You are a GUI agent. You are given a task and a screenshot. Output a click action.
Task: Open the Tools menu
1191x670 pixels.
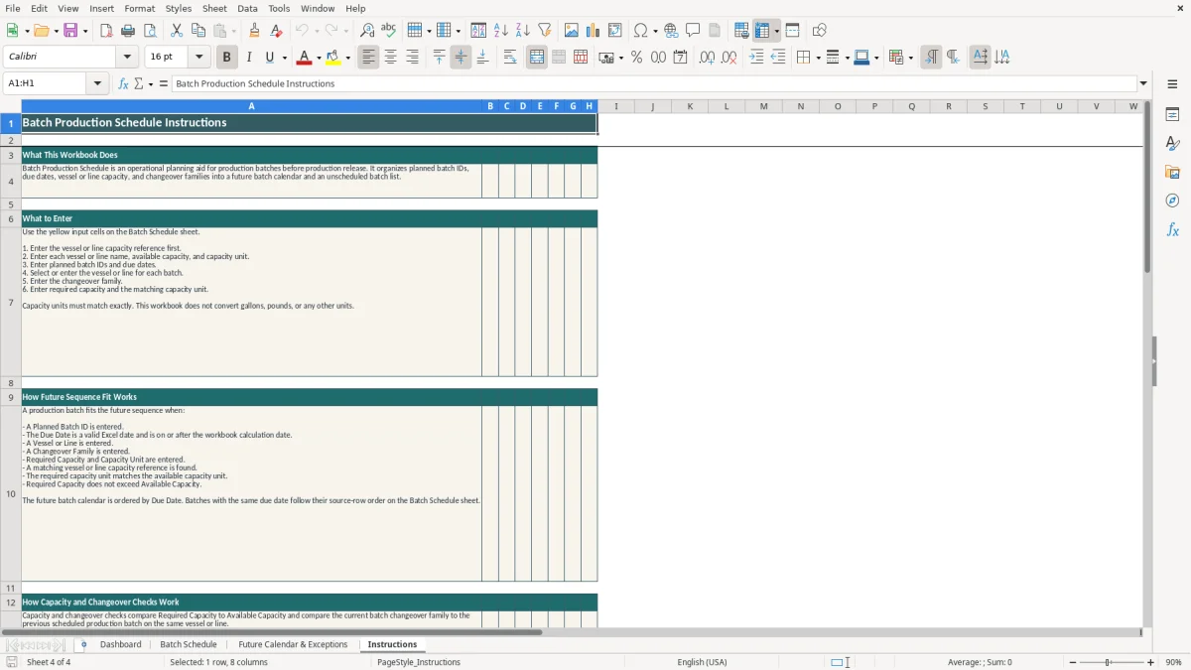(x=279, y=8)
